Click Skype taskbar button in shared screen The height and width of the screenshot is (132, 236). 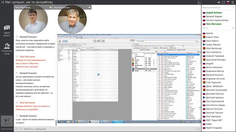click(118, 122)
